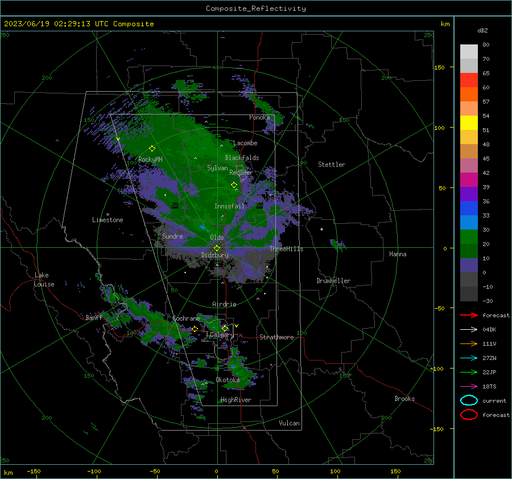Click the yellow diamond marker beside Cochrane
The width and height of the screenshot is (512, 479).
(195, 329)
